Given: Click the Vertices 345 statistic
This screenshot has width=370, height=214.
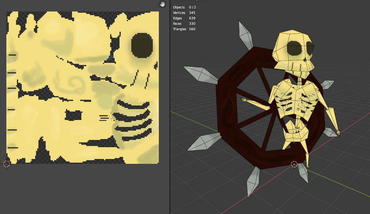Looking at the screenshot, I should click(185, 13).
